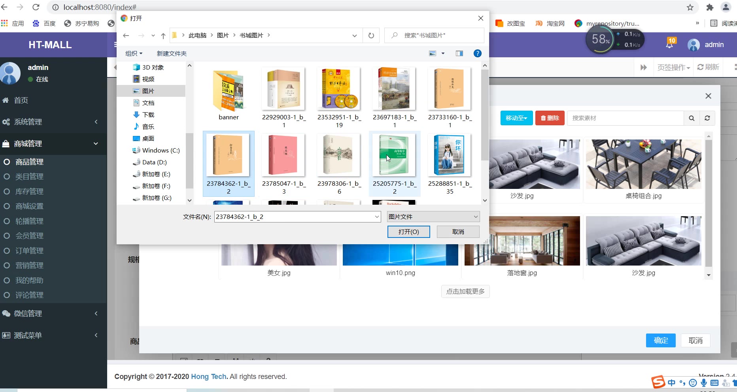
Task: Open Windows (C:) drive
Action: (x=156, y=150)
